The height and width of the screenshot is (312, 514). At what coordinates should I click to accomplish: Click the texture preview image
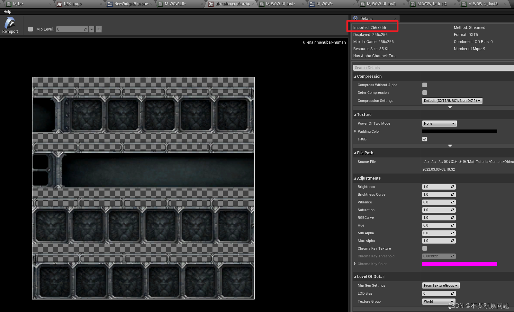pos(143,188)
